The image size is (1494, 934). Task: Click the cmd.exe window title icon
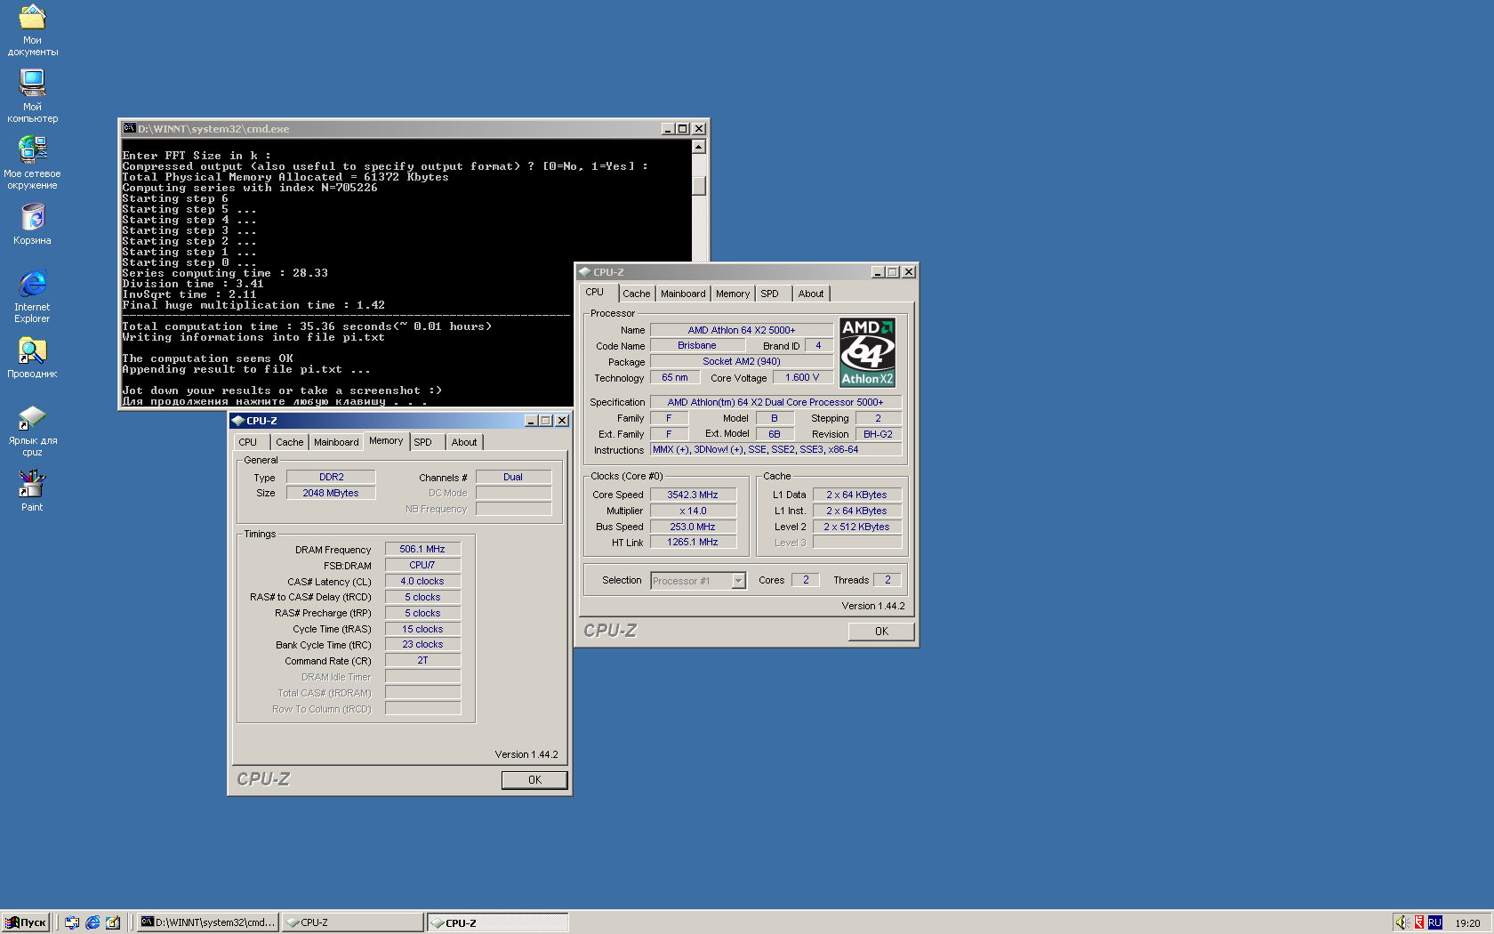[x=129, y=128]
